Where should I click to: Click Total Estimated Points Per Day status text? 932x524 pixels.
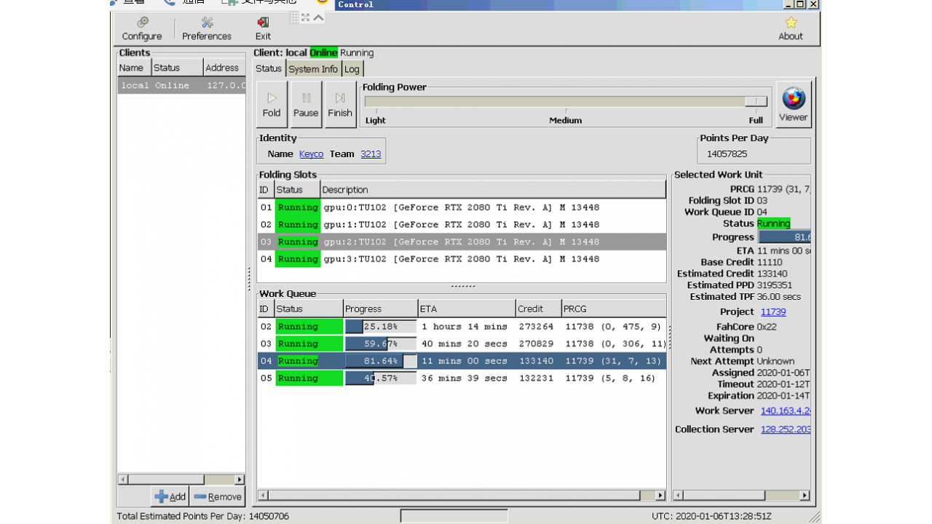pyautogui.click(x=203, y=516)
